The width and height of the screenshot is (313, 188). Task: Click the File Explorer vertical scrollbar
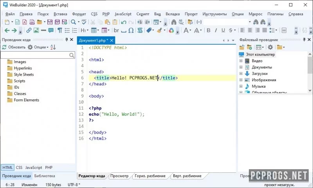click(310, 72)
